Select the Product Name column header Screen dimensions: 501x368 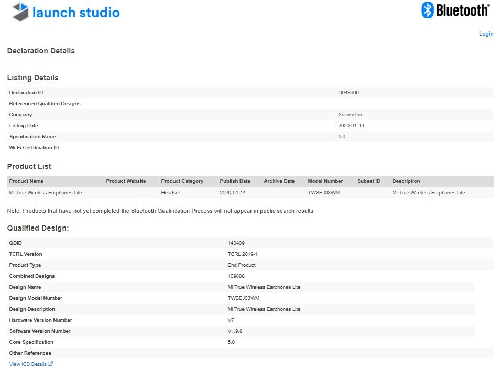coord(26,181)
